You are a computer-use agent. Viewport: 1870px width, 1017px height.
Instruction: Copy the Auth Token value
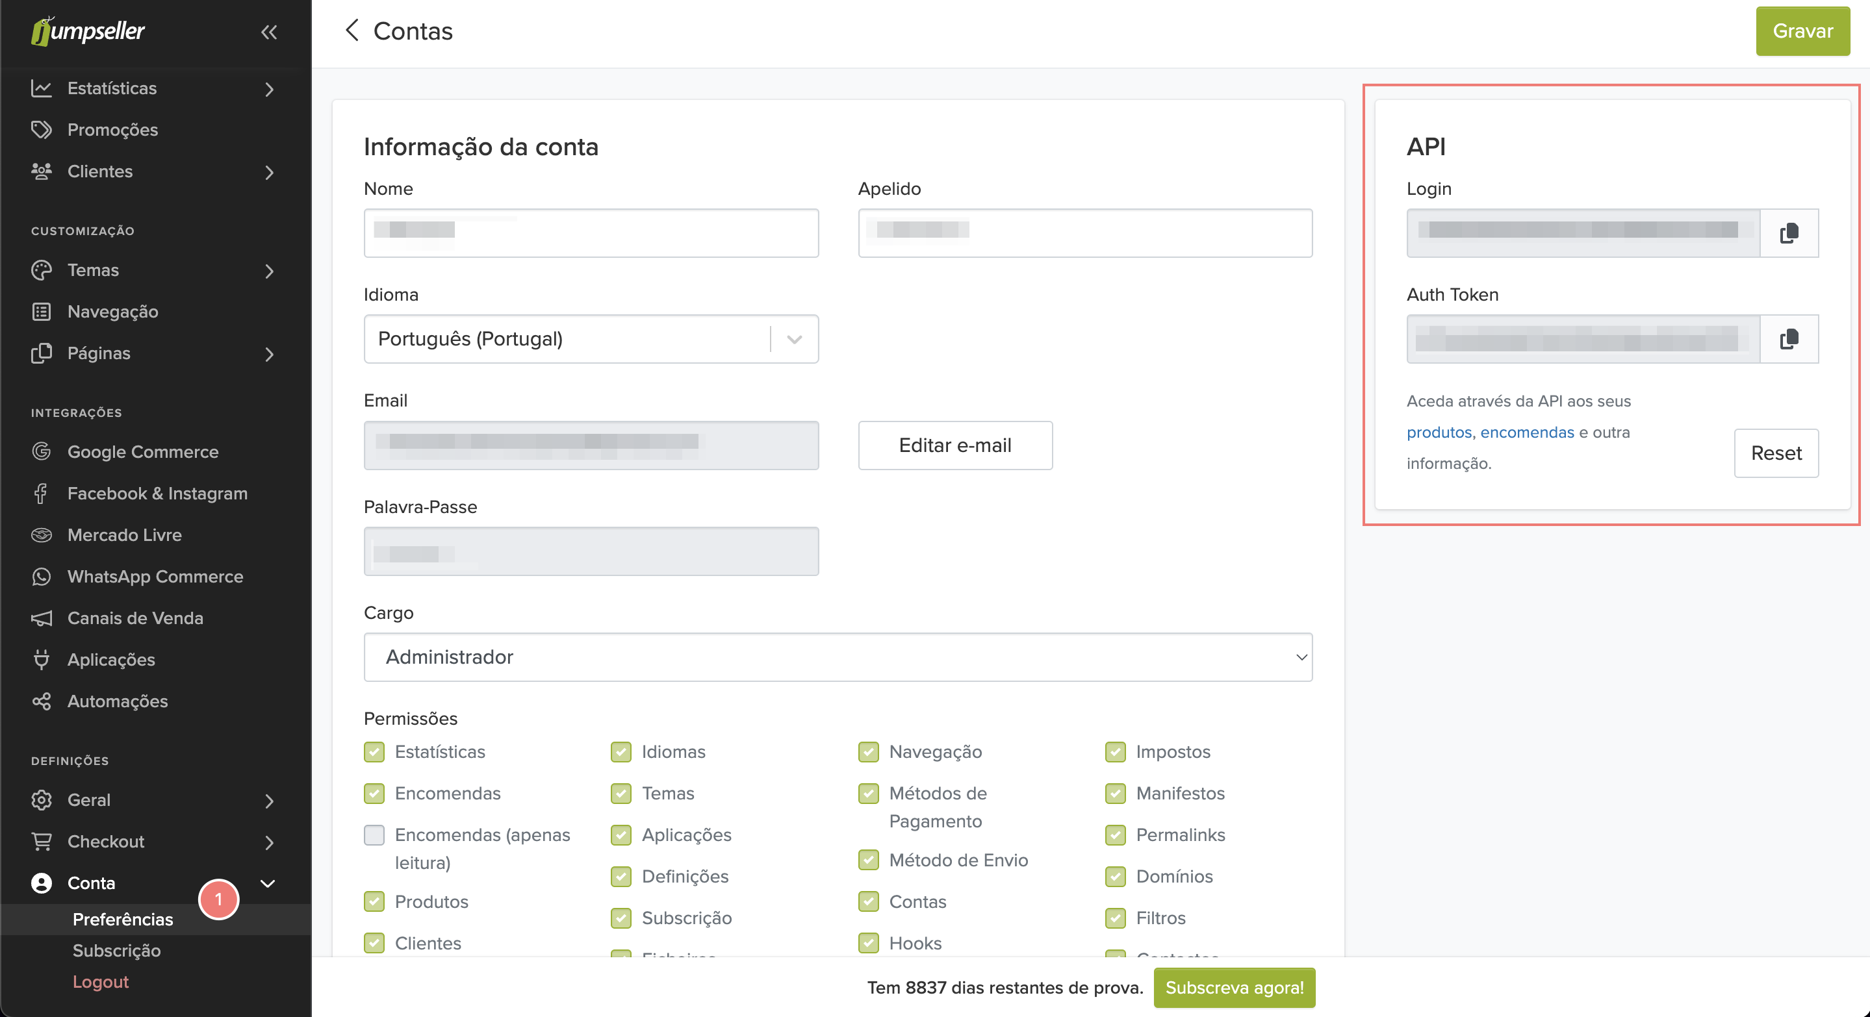coord(1789,339)
